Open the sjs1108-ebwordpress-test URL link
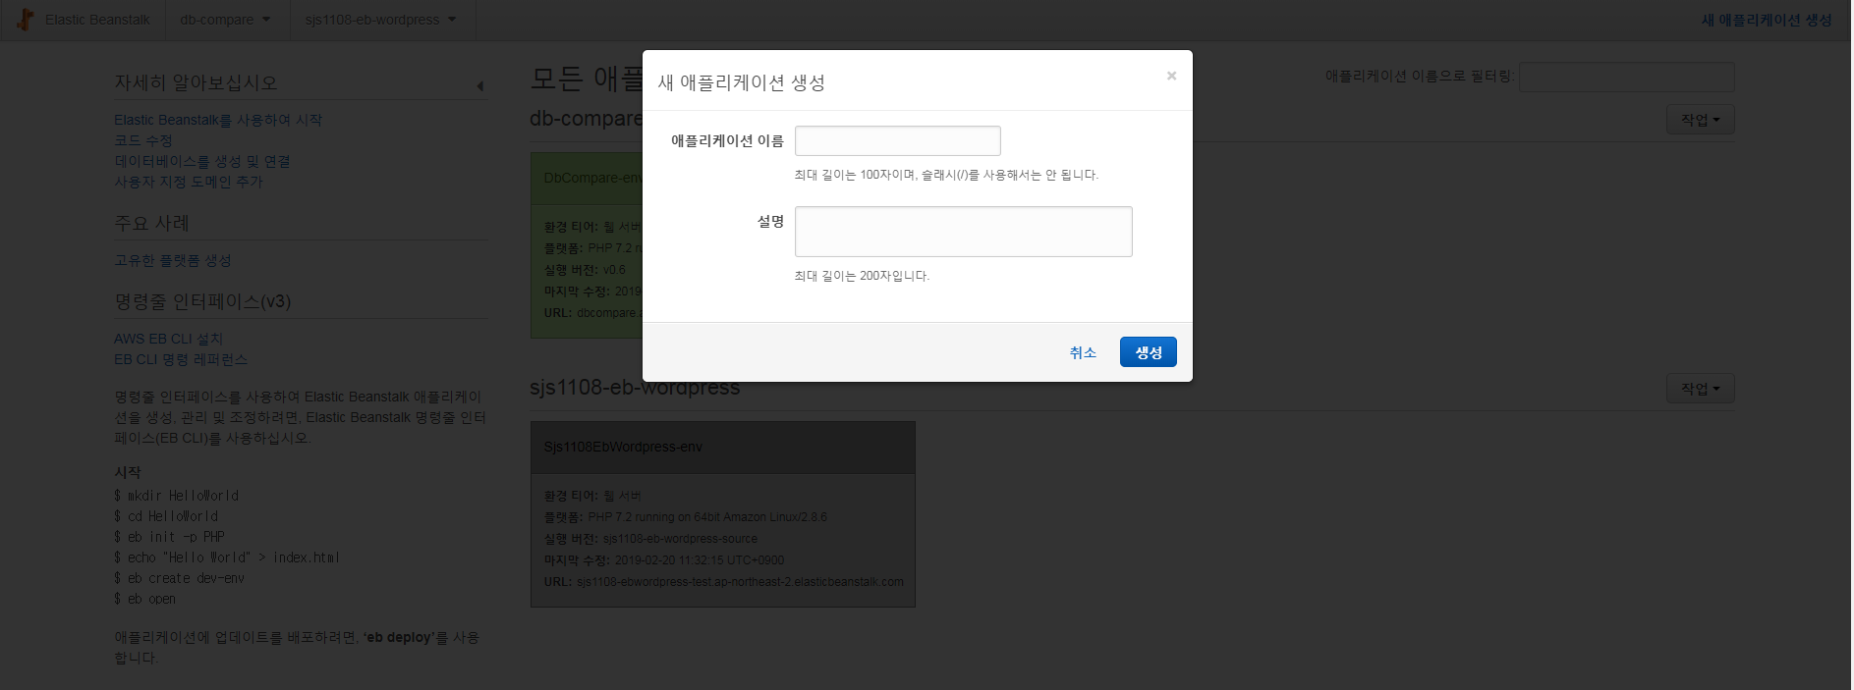The height and width of the screenshot is (690, 1854). point(740,582)
